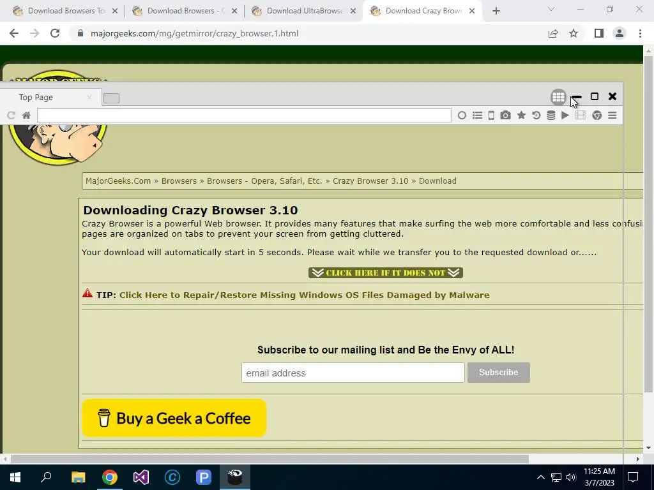This screenshot has width=654, height=490.
Task: Click the overlay browser's address field
Action: [x=244, y=115]
